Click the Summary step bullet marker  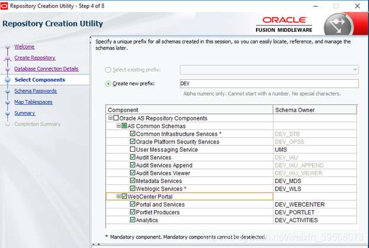[x=8, y=113]
